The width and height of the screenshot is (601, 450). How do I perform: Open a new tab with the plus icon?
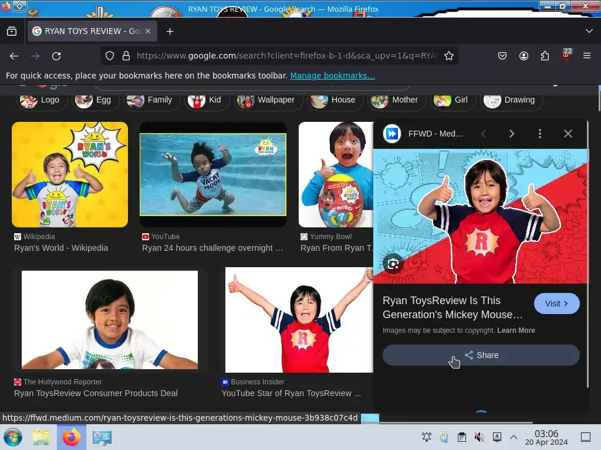(x=170, y=32)
